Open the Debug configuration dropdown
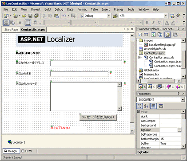The width and height of the screenshot is (187, 161). pyautogui.click(x=109, y=16)
